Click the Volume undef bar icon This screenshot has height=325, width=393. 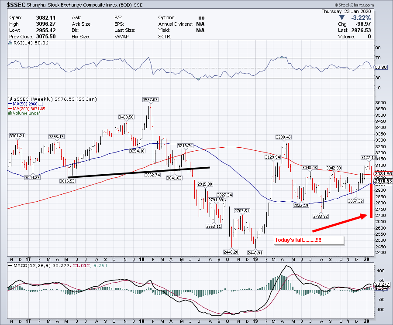click(10, 113)
